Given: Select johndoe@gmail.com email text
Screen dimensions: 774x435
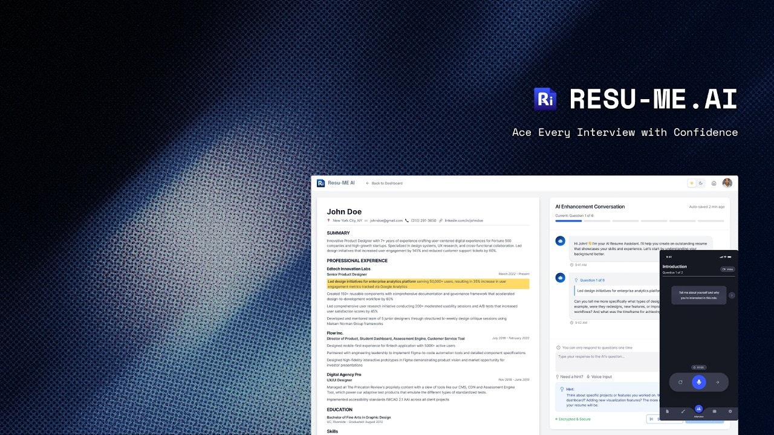Looking at the screenshot, I should (x=386, y=221).
